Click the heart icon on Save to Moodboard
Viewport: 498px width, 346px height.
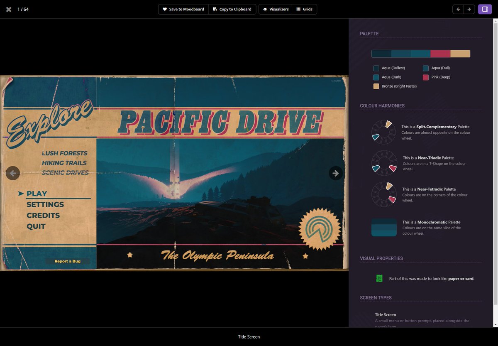(x=165, y=9)
